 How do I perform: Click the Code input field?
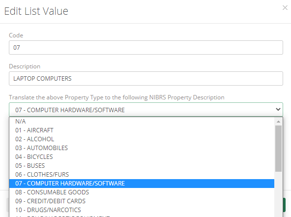click(146, 48)
